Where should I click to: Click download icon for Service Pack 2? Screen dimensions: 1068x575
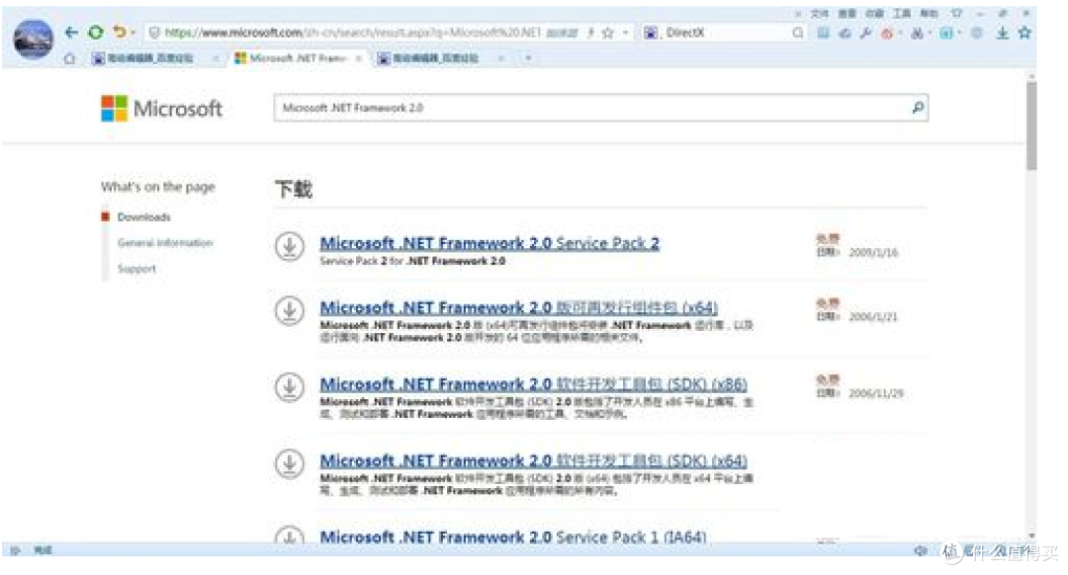pos(290,246)
